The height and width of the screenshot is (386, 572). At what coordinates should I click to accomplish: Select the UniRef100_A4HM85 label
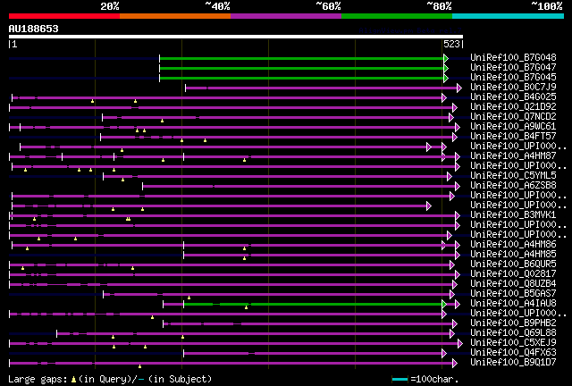point(513,255)
